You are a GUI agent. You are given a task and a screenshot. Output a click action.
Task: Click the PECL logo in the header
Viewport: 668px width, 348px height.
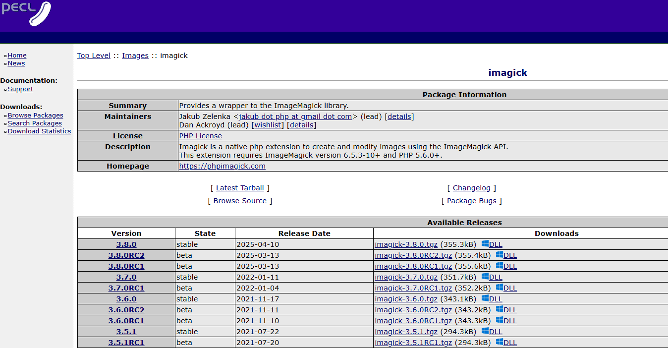pyautogui.click(x=26, y=13)
